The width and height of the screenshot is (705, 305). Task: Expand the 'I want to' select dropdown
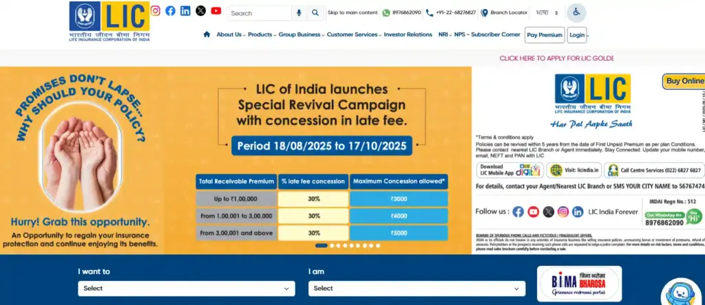pos(186,289)
